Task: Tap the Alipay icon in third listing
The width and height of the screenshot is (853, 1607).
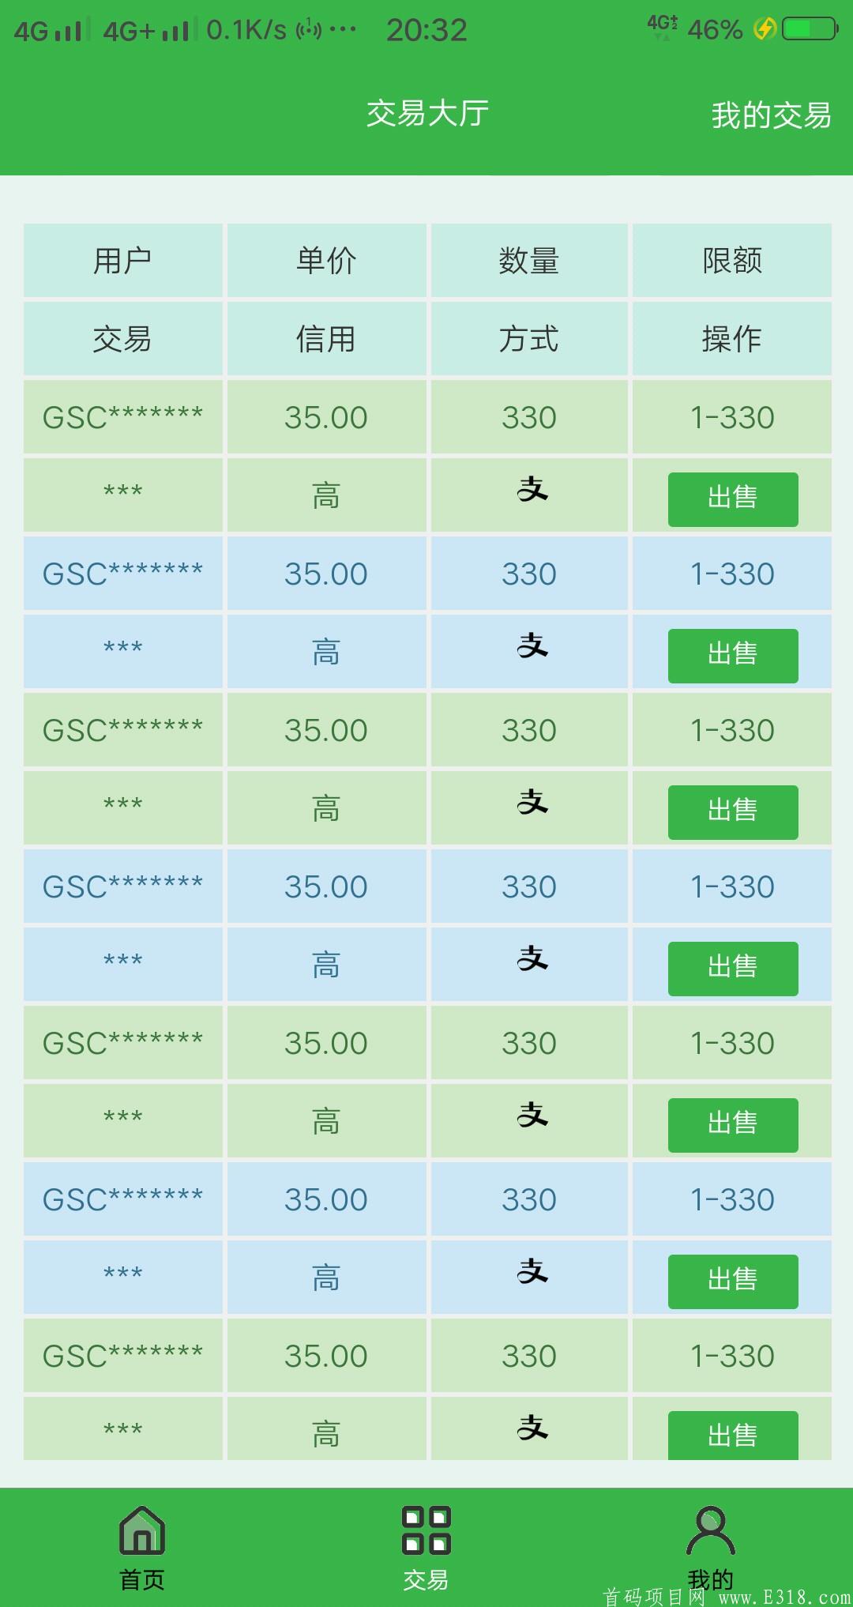Action: coord(532,803)
